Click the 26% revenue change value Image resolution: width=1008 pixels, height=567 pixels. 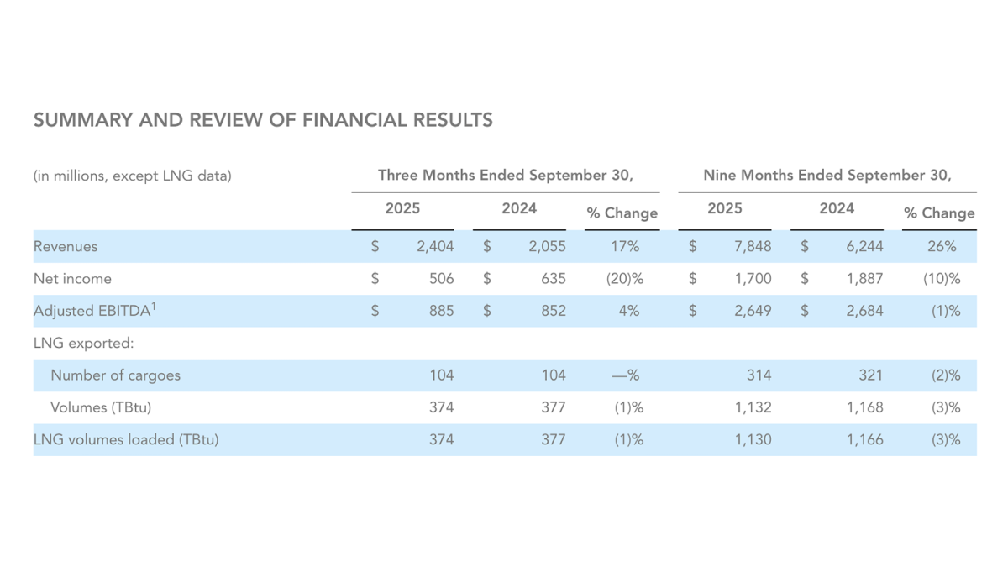coord(942,247)
